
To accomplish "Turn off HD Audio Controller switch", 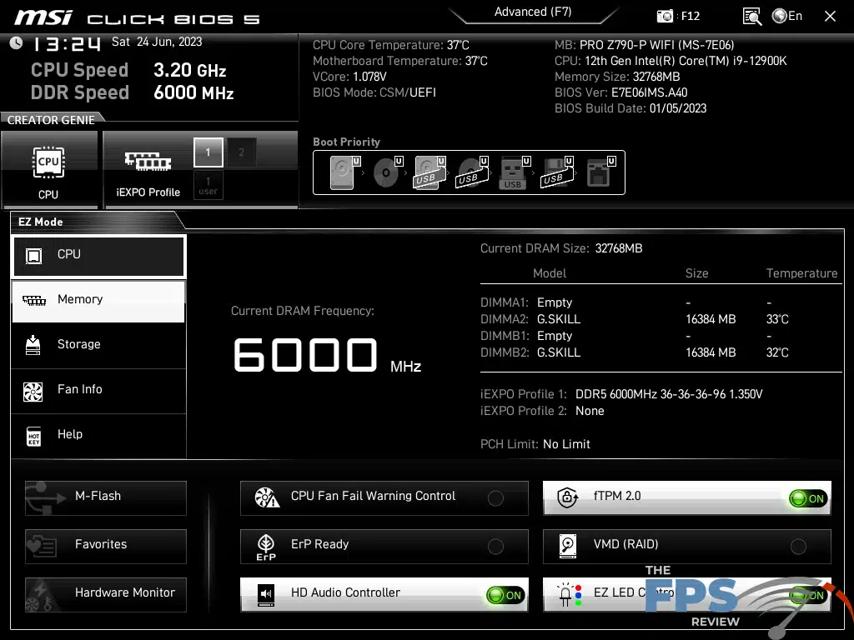I will [505, 595].
